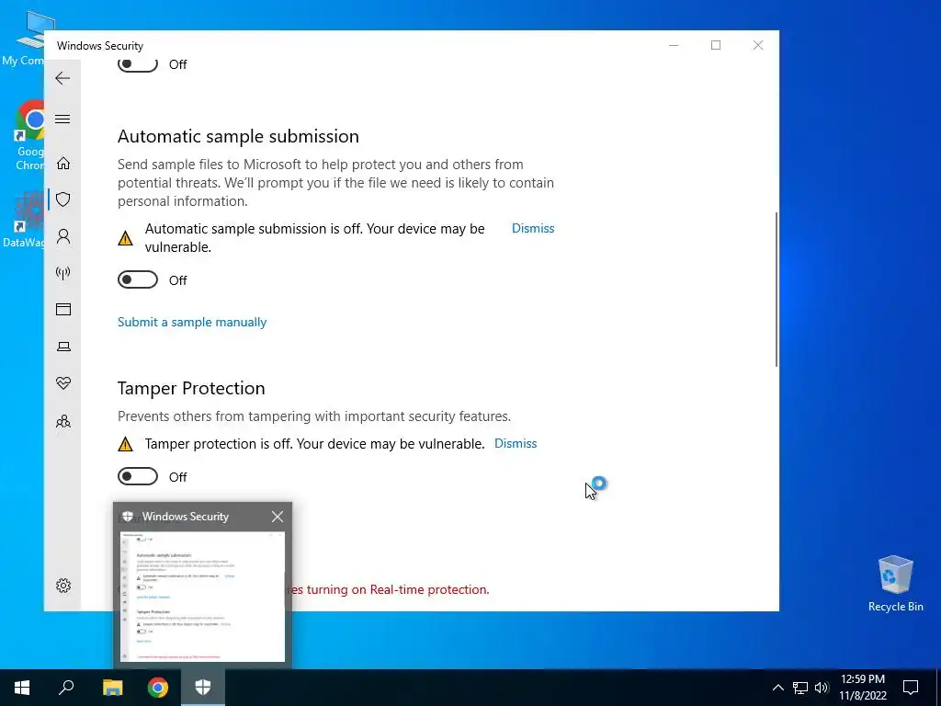Viewport: 941px width, 706px height.
Task: Click the vertical scrollbar of Windows Security
Action: (776, 289)
